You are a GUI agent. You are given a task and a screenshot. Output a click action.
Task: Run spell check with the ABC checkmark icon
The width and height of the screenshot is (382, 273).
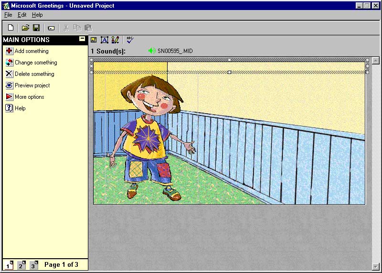pos(130,40)
